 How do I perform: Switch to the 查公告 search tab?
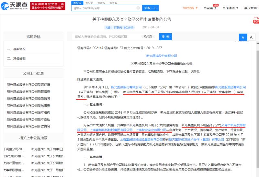[x=77, y=3]
